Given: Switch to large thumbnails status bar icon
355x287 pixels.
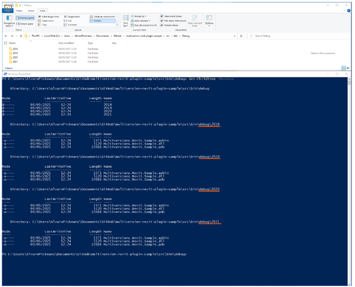Looking at the screenshot, I should (x=348, y=68).
